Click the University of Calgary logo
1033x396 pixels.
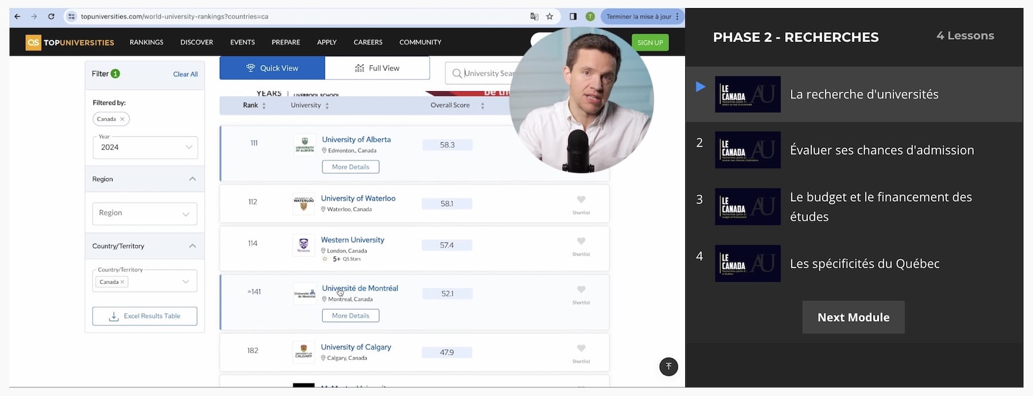tap(304, 352)
